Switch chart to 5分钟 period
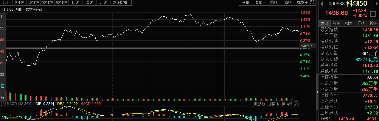This screenshot has width=379, height=121. pyautogui.click(x=20, y=3)
